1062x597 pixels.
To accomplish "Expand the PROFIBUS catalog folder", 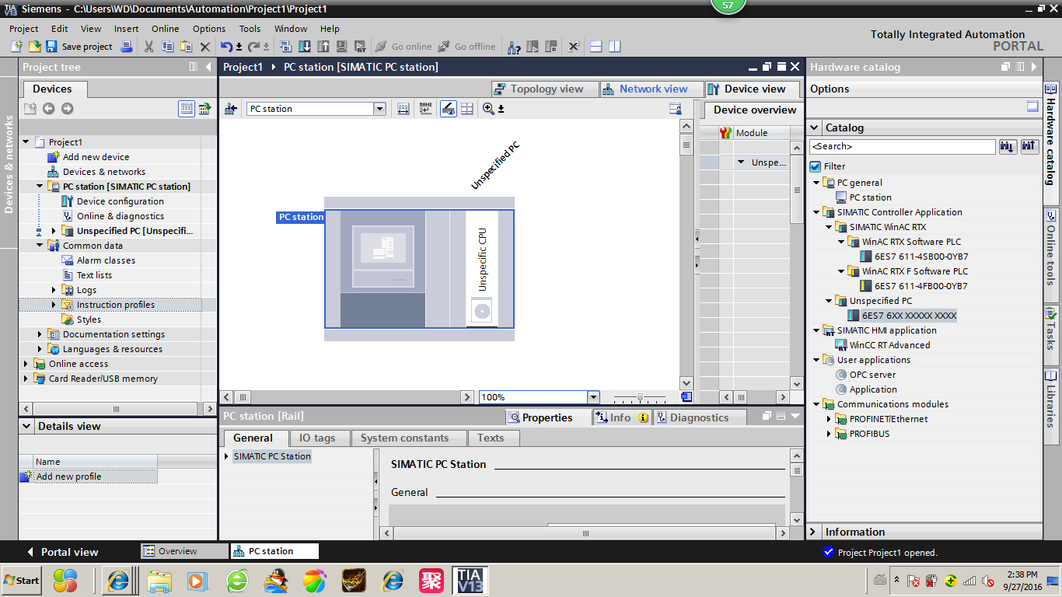I will pos(830,434).
